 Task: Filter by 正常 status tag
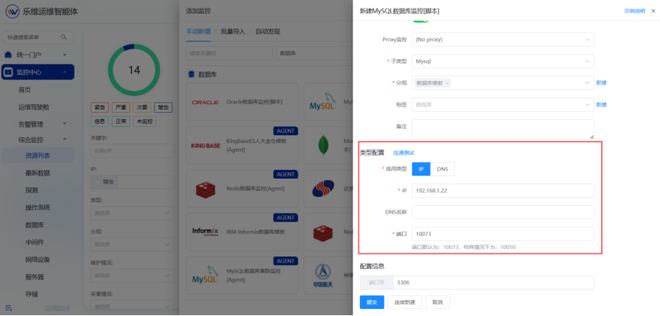coord(121,121)
